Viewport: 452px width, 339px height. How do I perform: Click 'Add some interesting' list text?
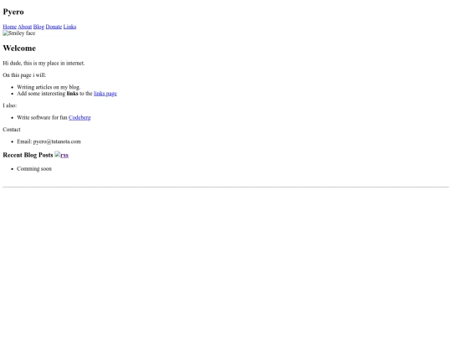click(41, 94)
